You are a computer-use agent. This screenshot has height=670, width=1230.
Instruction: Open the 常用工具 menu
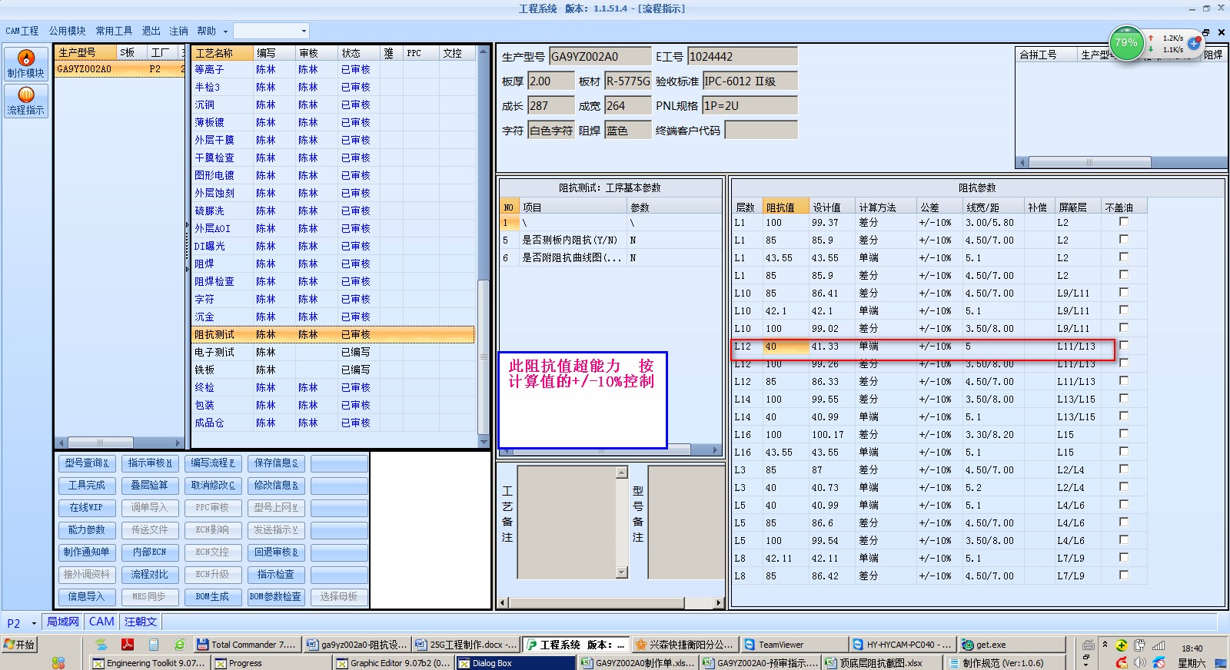tap(114, 31)
